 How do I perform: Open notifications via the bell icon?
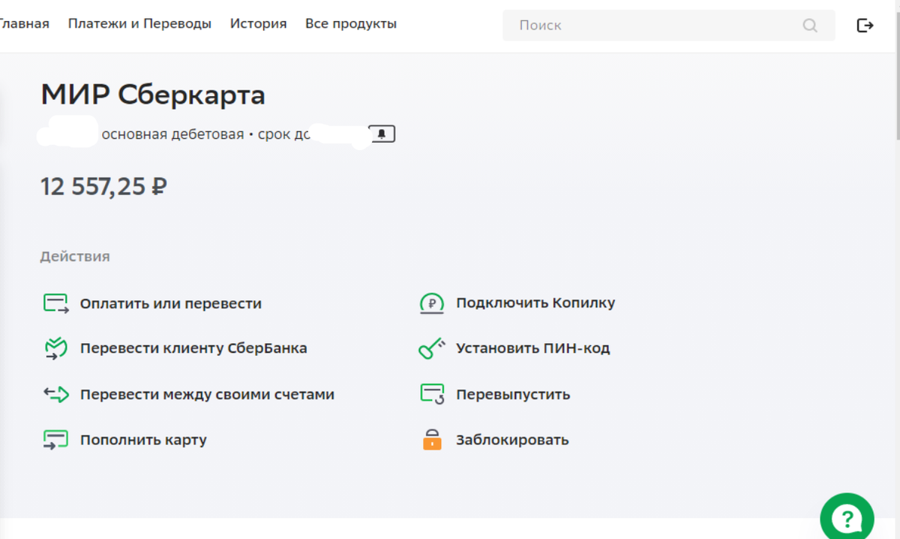(x=382, y=133)
